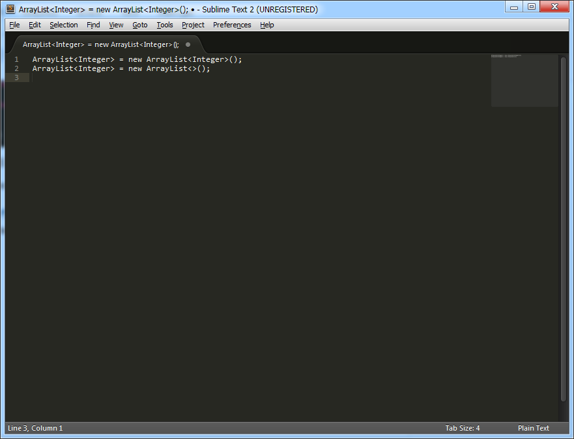Open the Edit menu
This screenshot has width=574, height=439.
pos(35,25)
